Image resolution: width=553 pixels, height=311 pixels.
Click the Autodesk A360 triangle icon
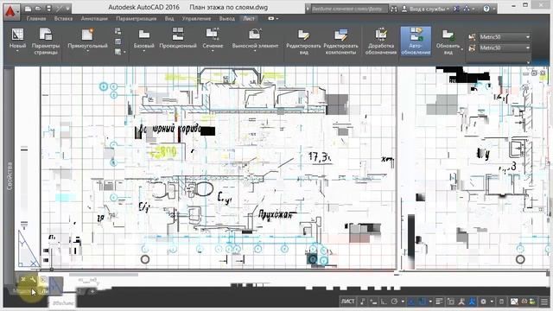[467, 9]
